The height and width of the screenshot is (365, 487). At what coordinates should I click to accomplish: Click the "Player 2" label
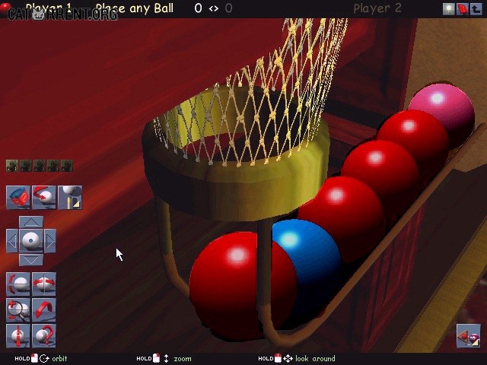(x=377, y=8)
